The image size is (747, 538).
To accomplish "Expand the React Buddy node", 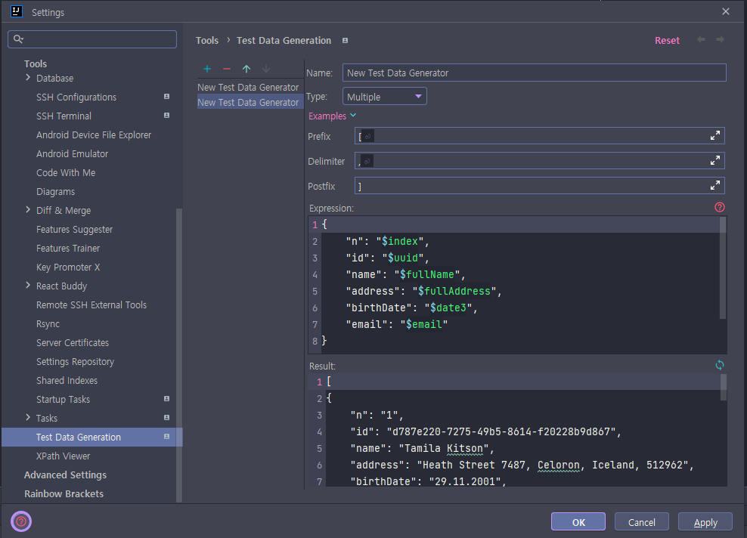I will tap(28, 286).
